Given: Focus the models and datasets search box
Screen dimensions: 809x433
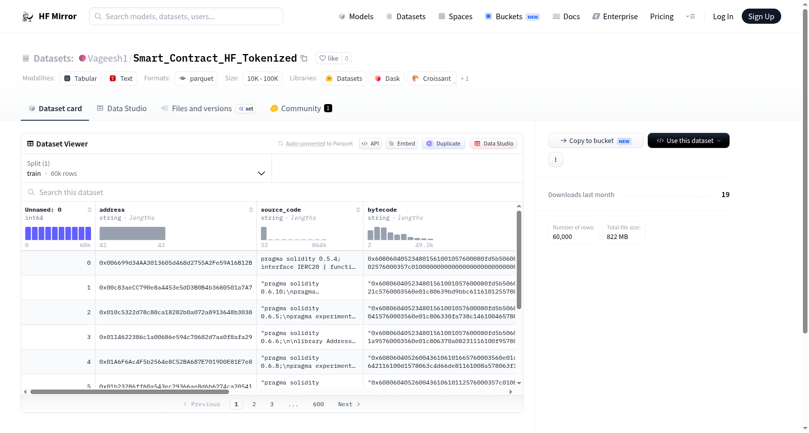Looking at the screenshot, I should (x=186, y=16).
